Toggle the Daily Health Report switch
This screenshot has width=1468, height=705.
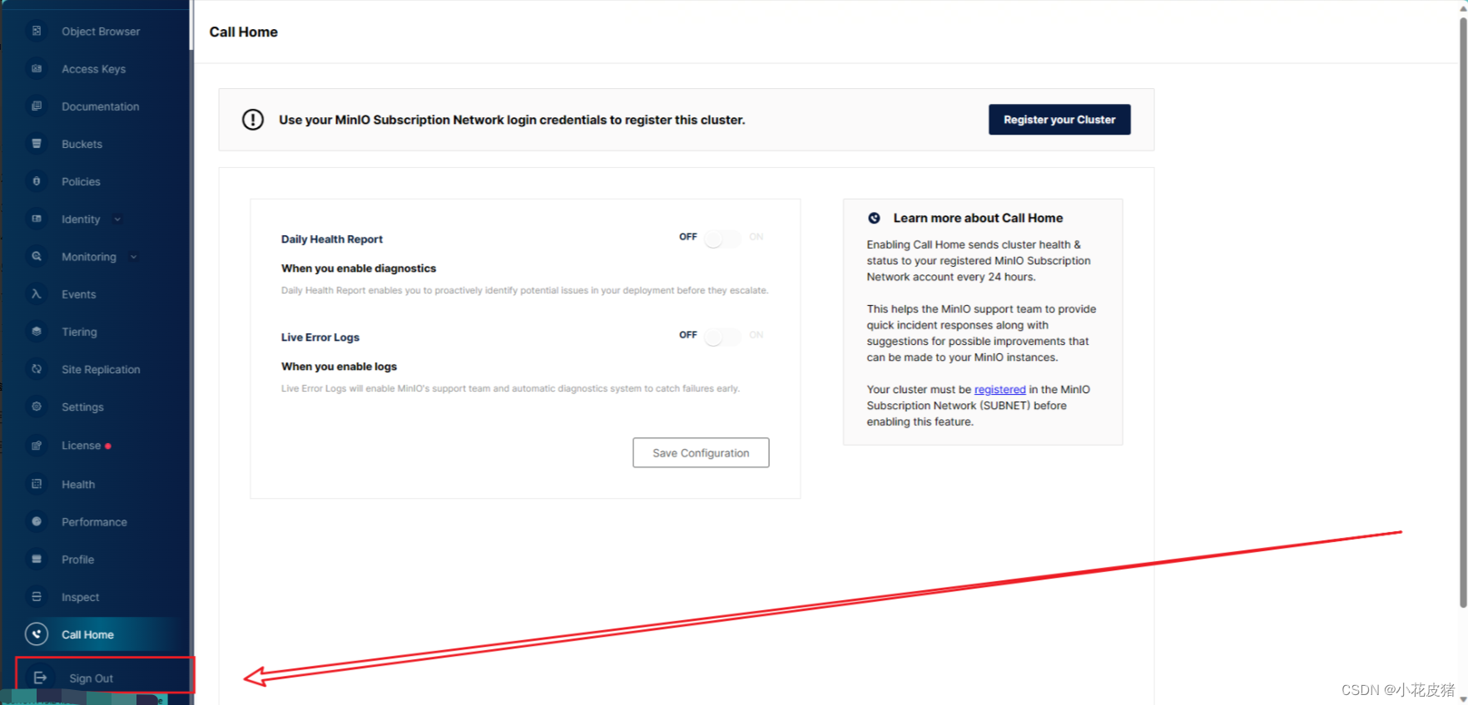pyautogui.click(x=722, y=239)
